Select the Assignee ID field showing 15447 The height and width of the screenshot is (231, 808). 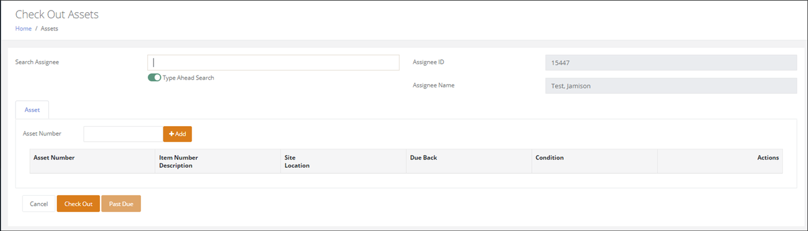pyautogui.click(x=671, y=62)
